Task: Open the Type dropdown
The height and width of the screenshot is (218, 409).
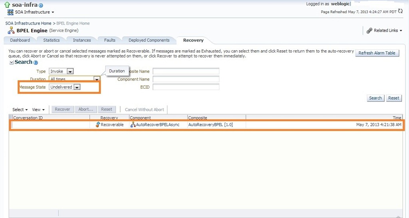Action: click(70, 71)
